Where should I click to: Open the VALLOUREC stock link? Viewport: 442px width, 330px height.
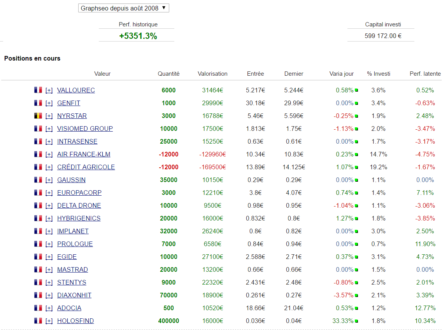click(76, 90)
